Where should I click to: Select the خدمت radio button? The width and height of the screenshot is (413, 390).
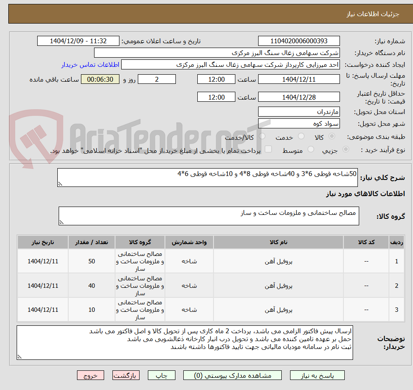301,136
